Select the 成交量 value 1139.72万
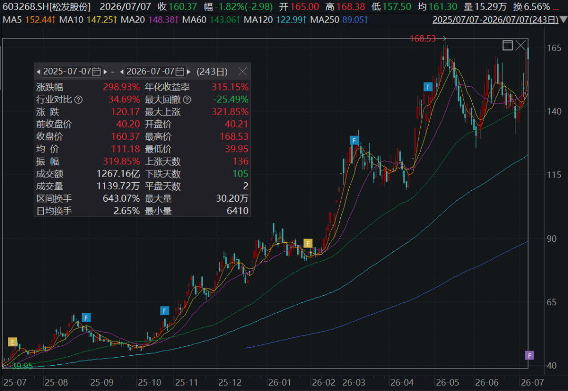This screenshot has width=568, height=391. point(118,186)
